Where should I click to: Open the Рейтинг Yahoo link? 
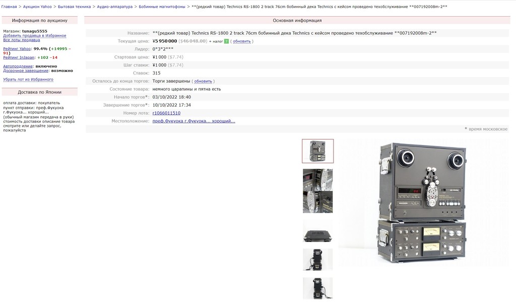pyautogui.click(x=17, y=49)
